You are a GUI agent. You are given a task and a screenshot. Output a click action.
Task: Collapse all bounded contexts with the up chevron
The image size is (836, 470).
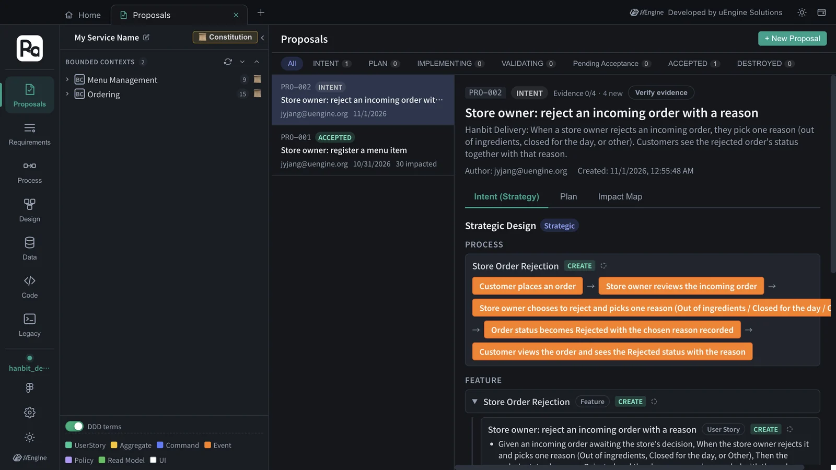(257, 62)
